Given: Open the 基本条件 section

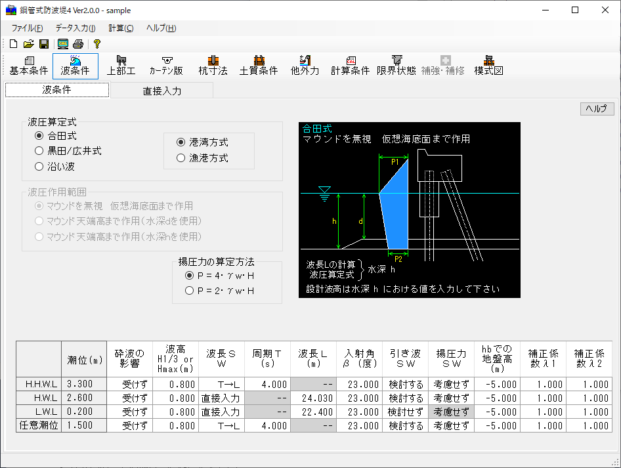Looking at the screenshot, I should point(29,66).
